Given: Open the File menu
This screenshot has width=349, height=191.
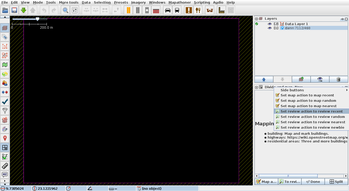Looking at the screenshot, I should click(5, 2).
